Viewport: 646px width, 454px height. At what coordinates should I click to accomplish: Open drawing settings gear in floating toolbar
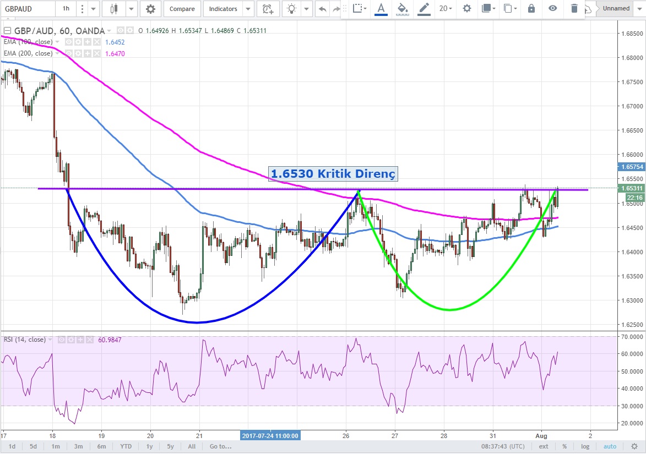click(x=467, y=8)
